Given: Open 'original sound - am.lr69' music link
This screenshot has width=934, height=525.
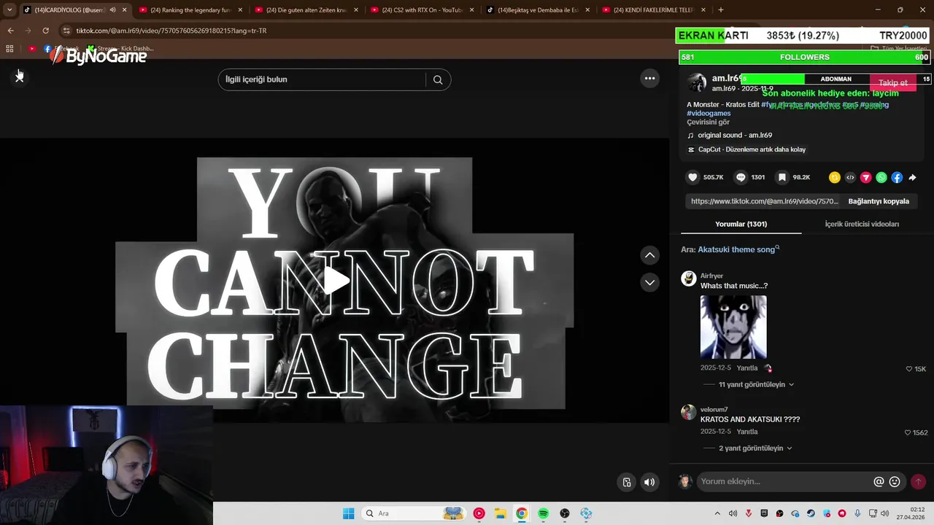Looking at the screenshot, I should [735, 135].
